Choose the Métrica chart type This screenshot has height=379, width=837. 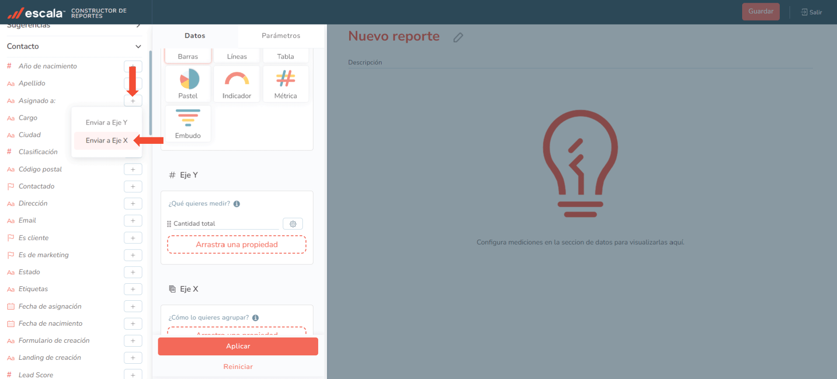click(x=285, y=84)
